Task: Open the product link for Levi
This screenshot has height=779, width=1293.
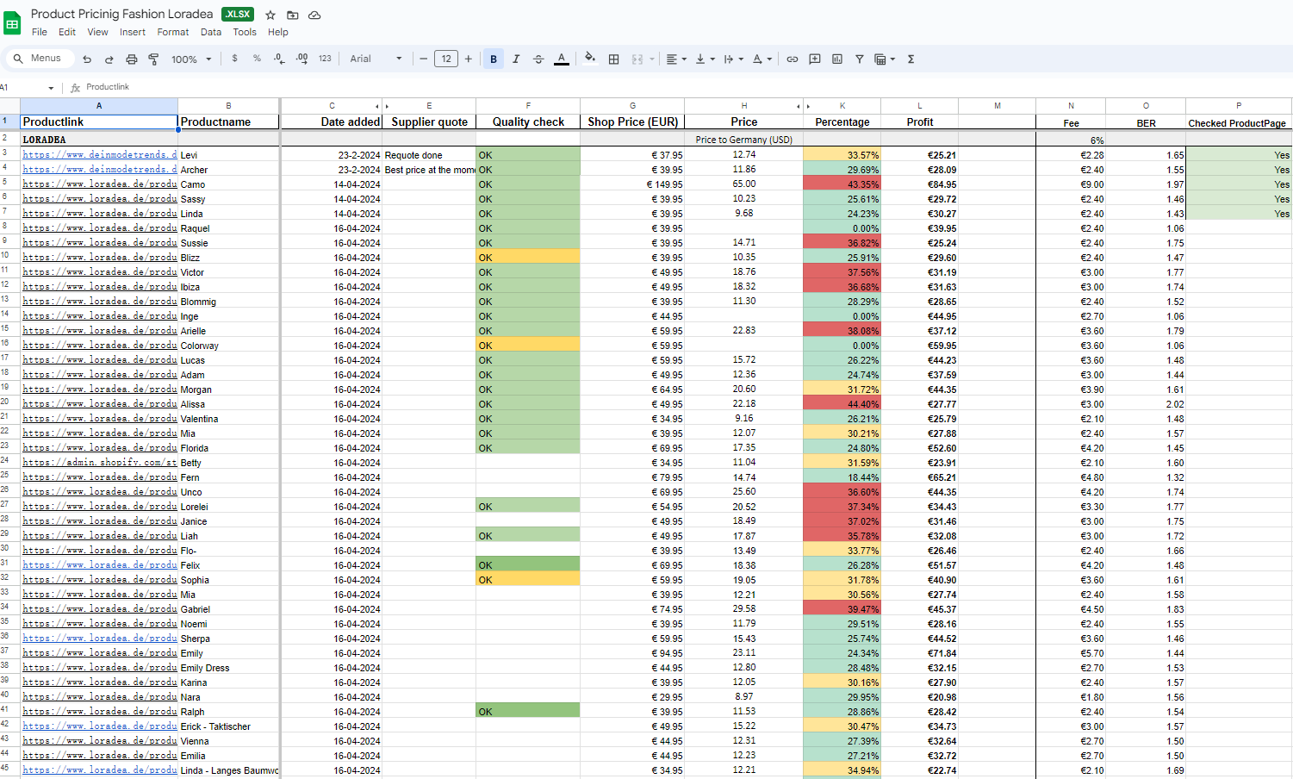Action: pyautogui.click(x=100, y=155)
